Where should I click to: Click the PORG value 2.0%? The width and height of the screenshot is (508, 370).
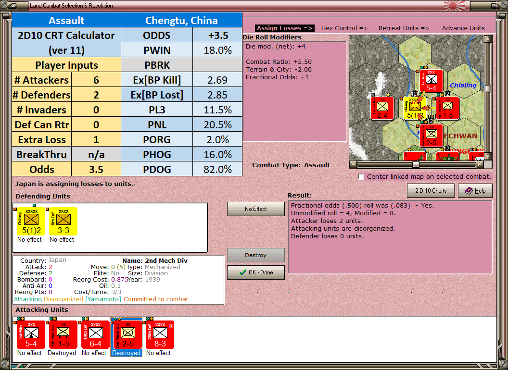[218, 139]
